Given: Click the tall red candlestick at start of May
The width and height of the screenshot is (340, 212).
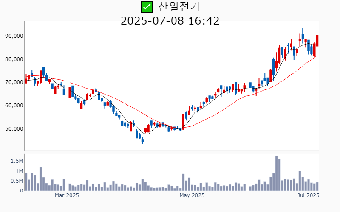Looking at the screenshot, I should [183, 122].
